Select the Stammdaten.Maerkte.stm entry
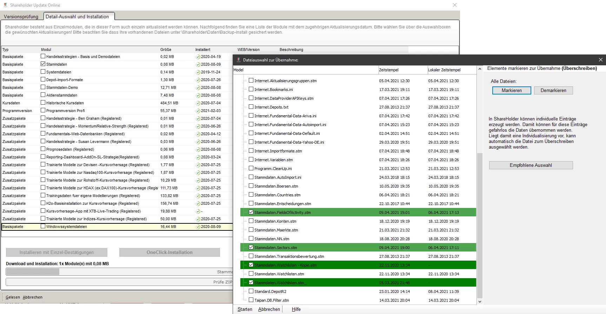Screen dimensions: 606x314 tap(358, 230)
